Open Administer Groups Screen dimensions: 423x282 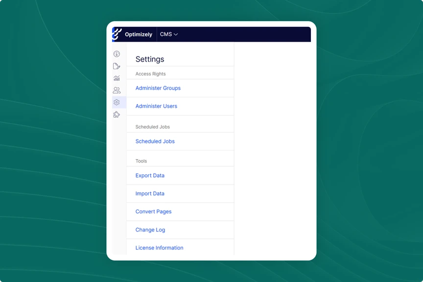click(x=158, y=88)
